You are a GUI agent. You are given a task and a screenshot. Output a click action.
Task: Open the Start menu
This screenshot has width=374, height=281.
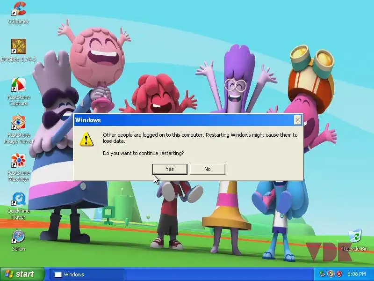point(22,274)
